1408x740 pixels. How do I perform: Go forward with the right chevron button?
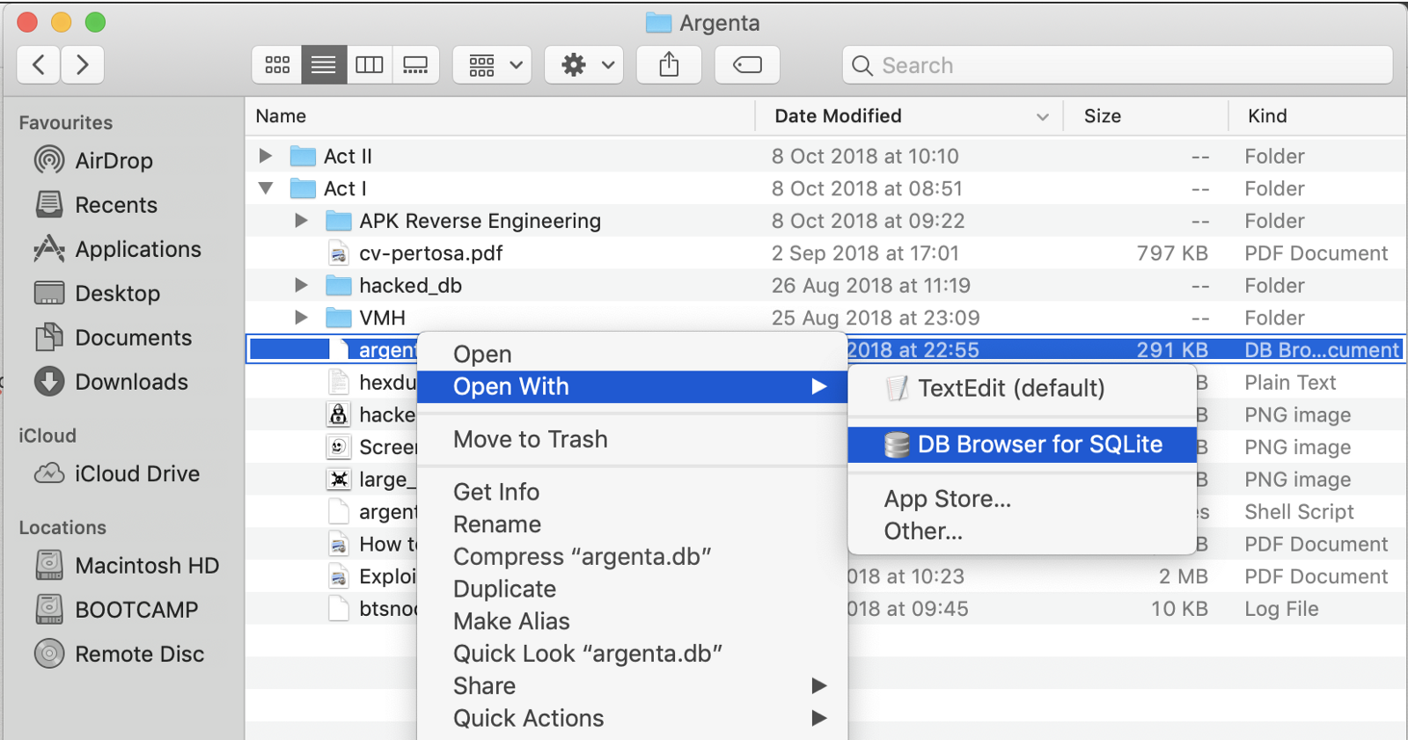[x=83, y=65]
